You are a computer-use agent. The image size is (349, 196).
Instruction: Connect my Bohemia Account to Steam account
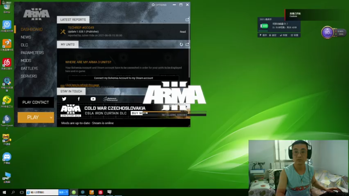coord(123,78)
